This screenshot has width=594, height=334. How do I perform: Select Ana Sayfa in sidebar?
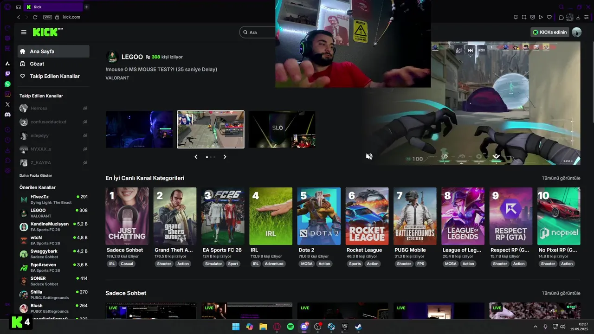[x=53, y=51]
